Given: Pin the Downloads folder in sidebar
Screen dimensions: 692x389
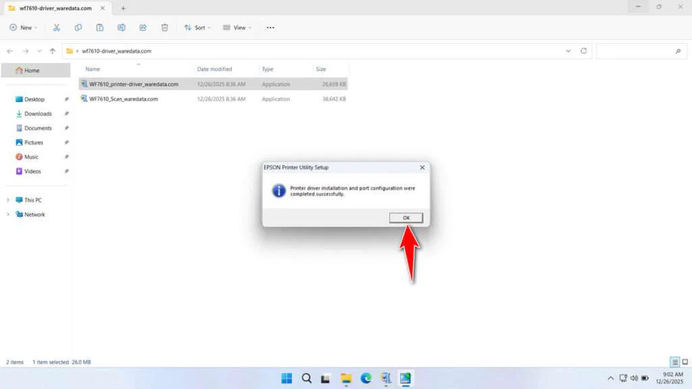Looking at the screenshot, I should tap(66, 113).
